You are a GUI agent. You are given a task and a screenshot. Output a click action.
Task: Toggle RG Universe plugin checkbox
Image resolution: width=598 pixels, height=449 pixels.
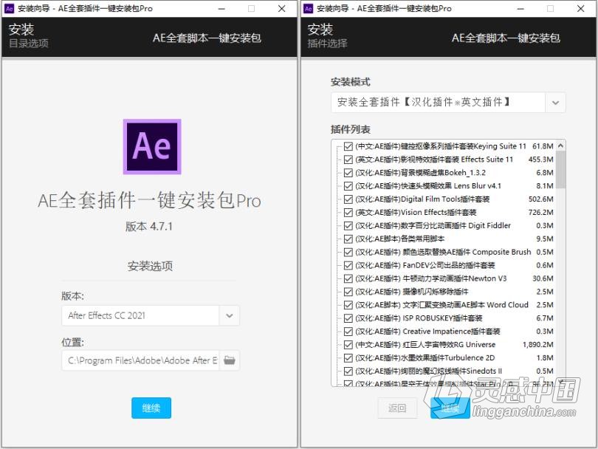tap(348, 344)
